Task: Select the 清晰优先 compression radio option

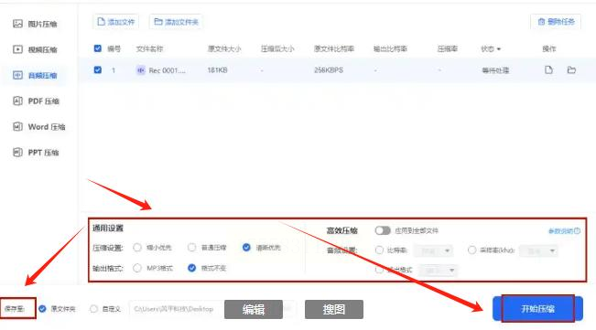Action: (246, 248)
